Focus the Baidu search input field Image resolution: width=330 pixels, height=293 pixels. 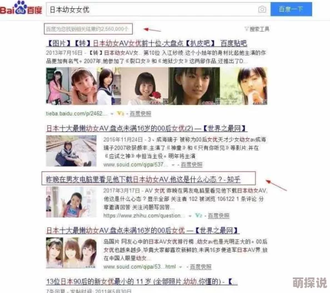click(x=158, y=9)
